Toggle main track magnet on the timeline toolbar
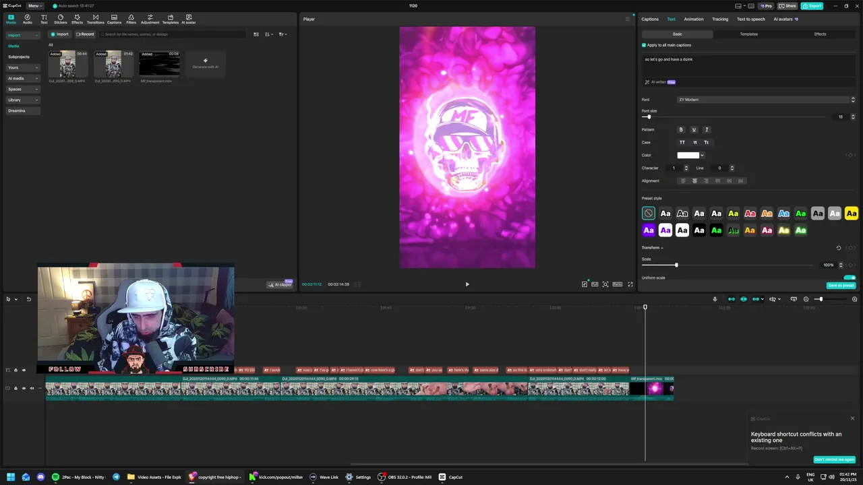The width and height of the screenshot is (863, 485). pos(731,299)
